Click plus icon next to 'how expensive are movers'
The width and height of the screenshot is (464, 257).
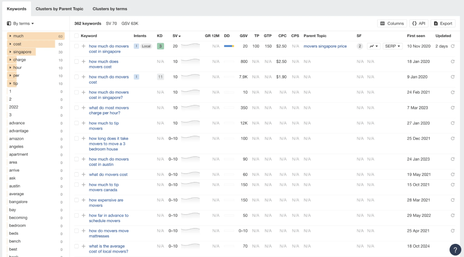[x=84, y=200]
